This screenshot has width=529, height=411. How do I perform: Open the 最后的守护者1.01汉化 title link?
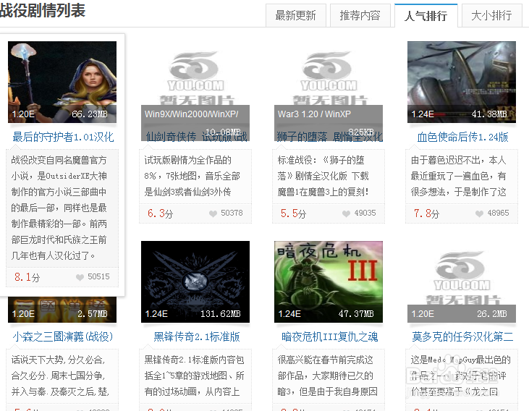tap(63, 137)
